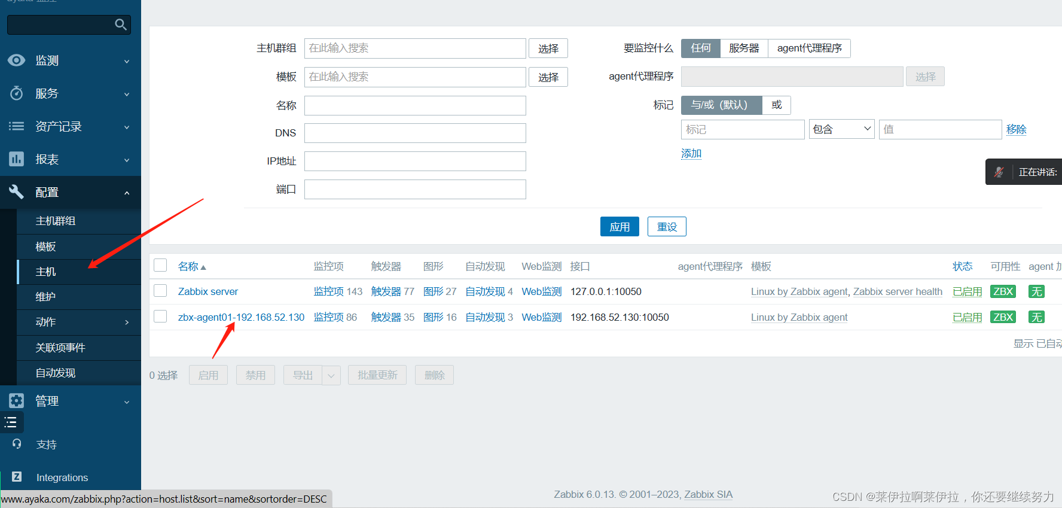Screen dimensions: 1062x508
Task: Click the search magnifier icon in sidebar
Action: point(121,25)
